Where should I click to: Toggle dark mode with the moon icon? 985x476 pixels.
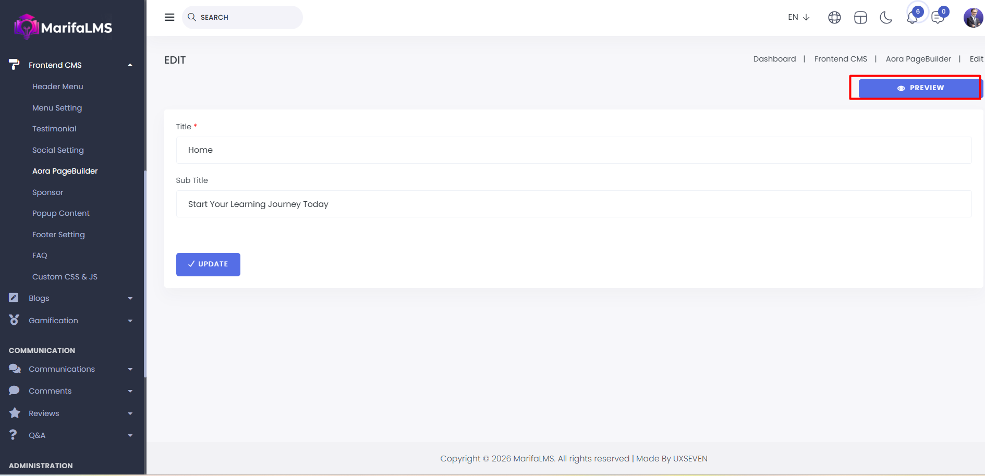pos(886,18)
